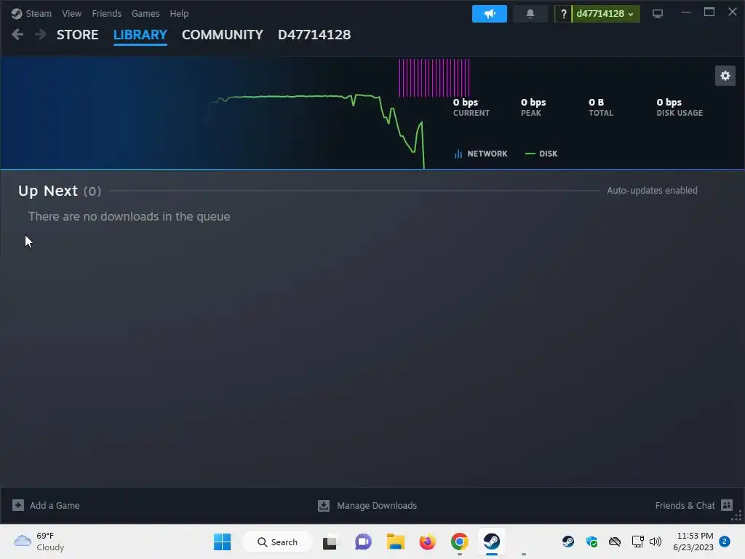Click the Auto-updates enabled text

tap(652, 190)
